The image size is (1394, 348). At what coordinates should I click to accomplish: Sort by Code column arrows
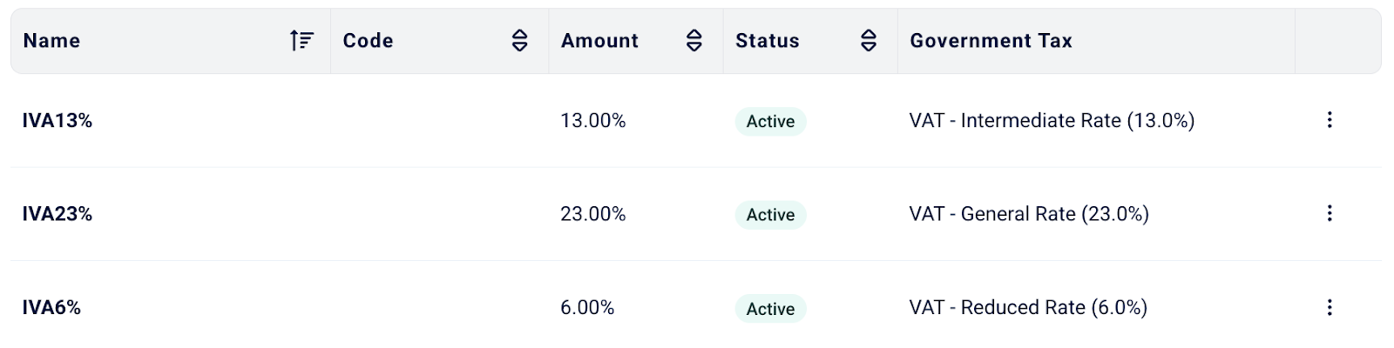coord(519,40)
